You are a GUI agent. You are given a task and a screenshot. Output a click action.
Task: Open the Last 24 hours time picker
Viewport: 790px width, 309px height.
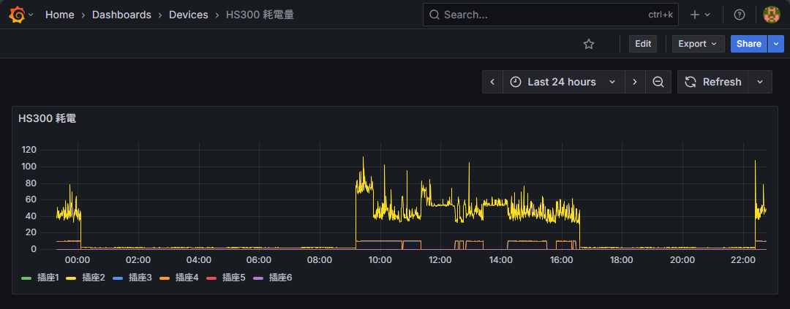(x=563, y=82)
